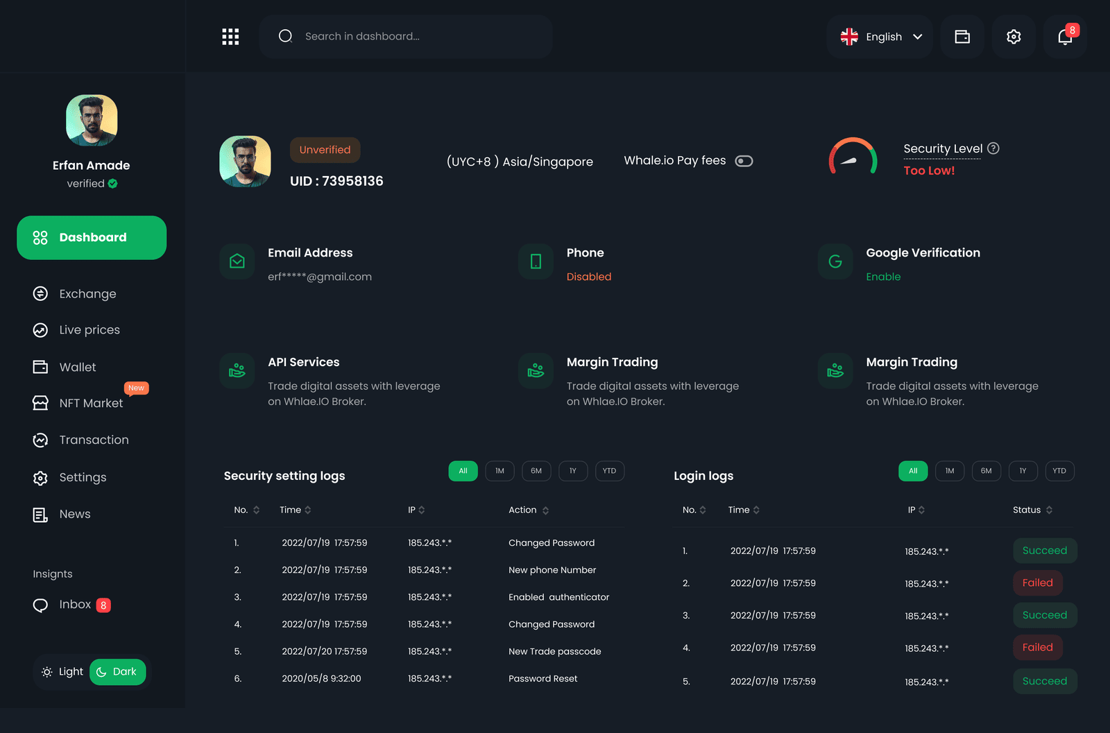1110x733 pixels.
Task: Click Enabled authenticator log entry
Action: click(x=558, y=597)
